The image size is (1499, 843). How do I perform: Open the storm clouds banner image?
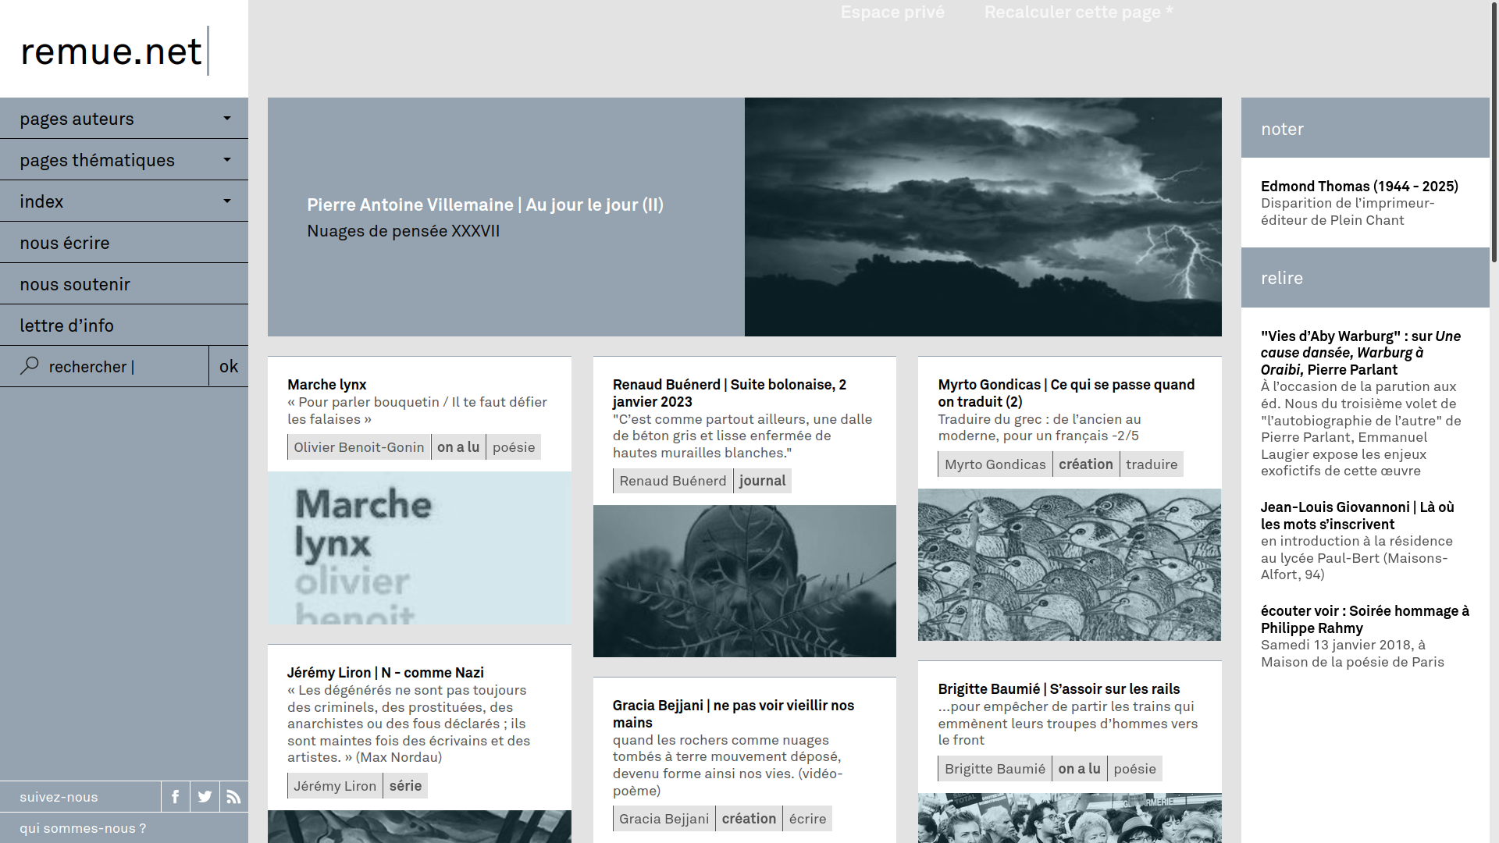pyautogui.click(x=983, y=217)
